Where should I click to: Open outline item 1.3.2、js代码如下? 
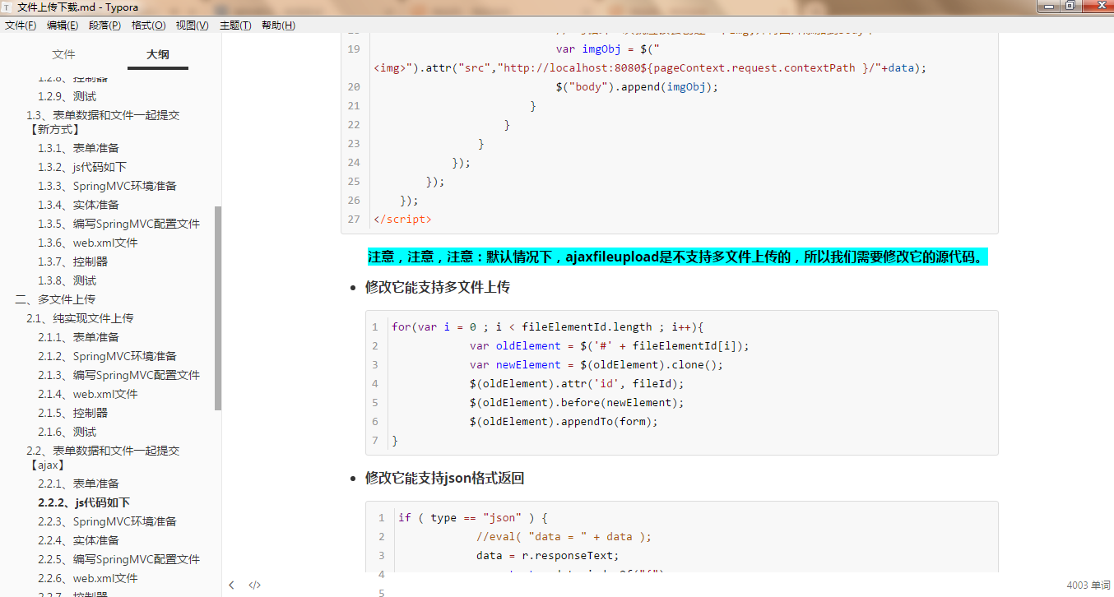pos(82,167)
